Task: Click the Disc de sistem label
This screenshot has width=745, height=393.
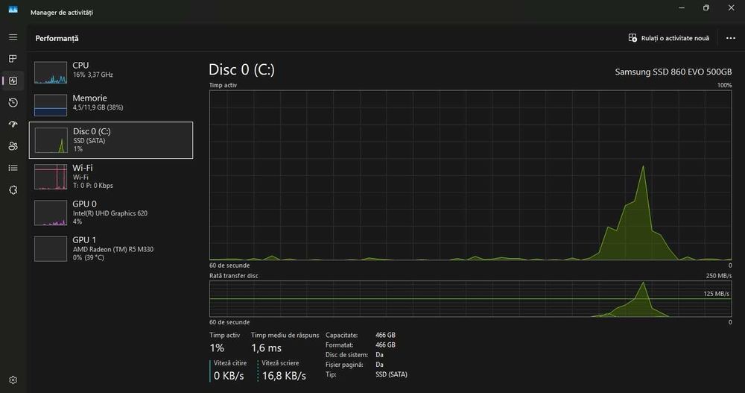Action: [347, 355]
